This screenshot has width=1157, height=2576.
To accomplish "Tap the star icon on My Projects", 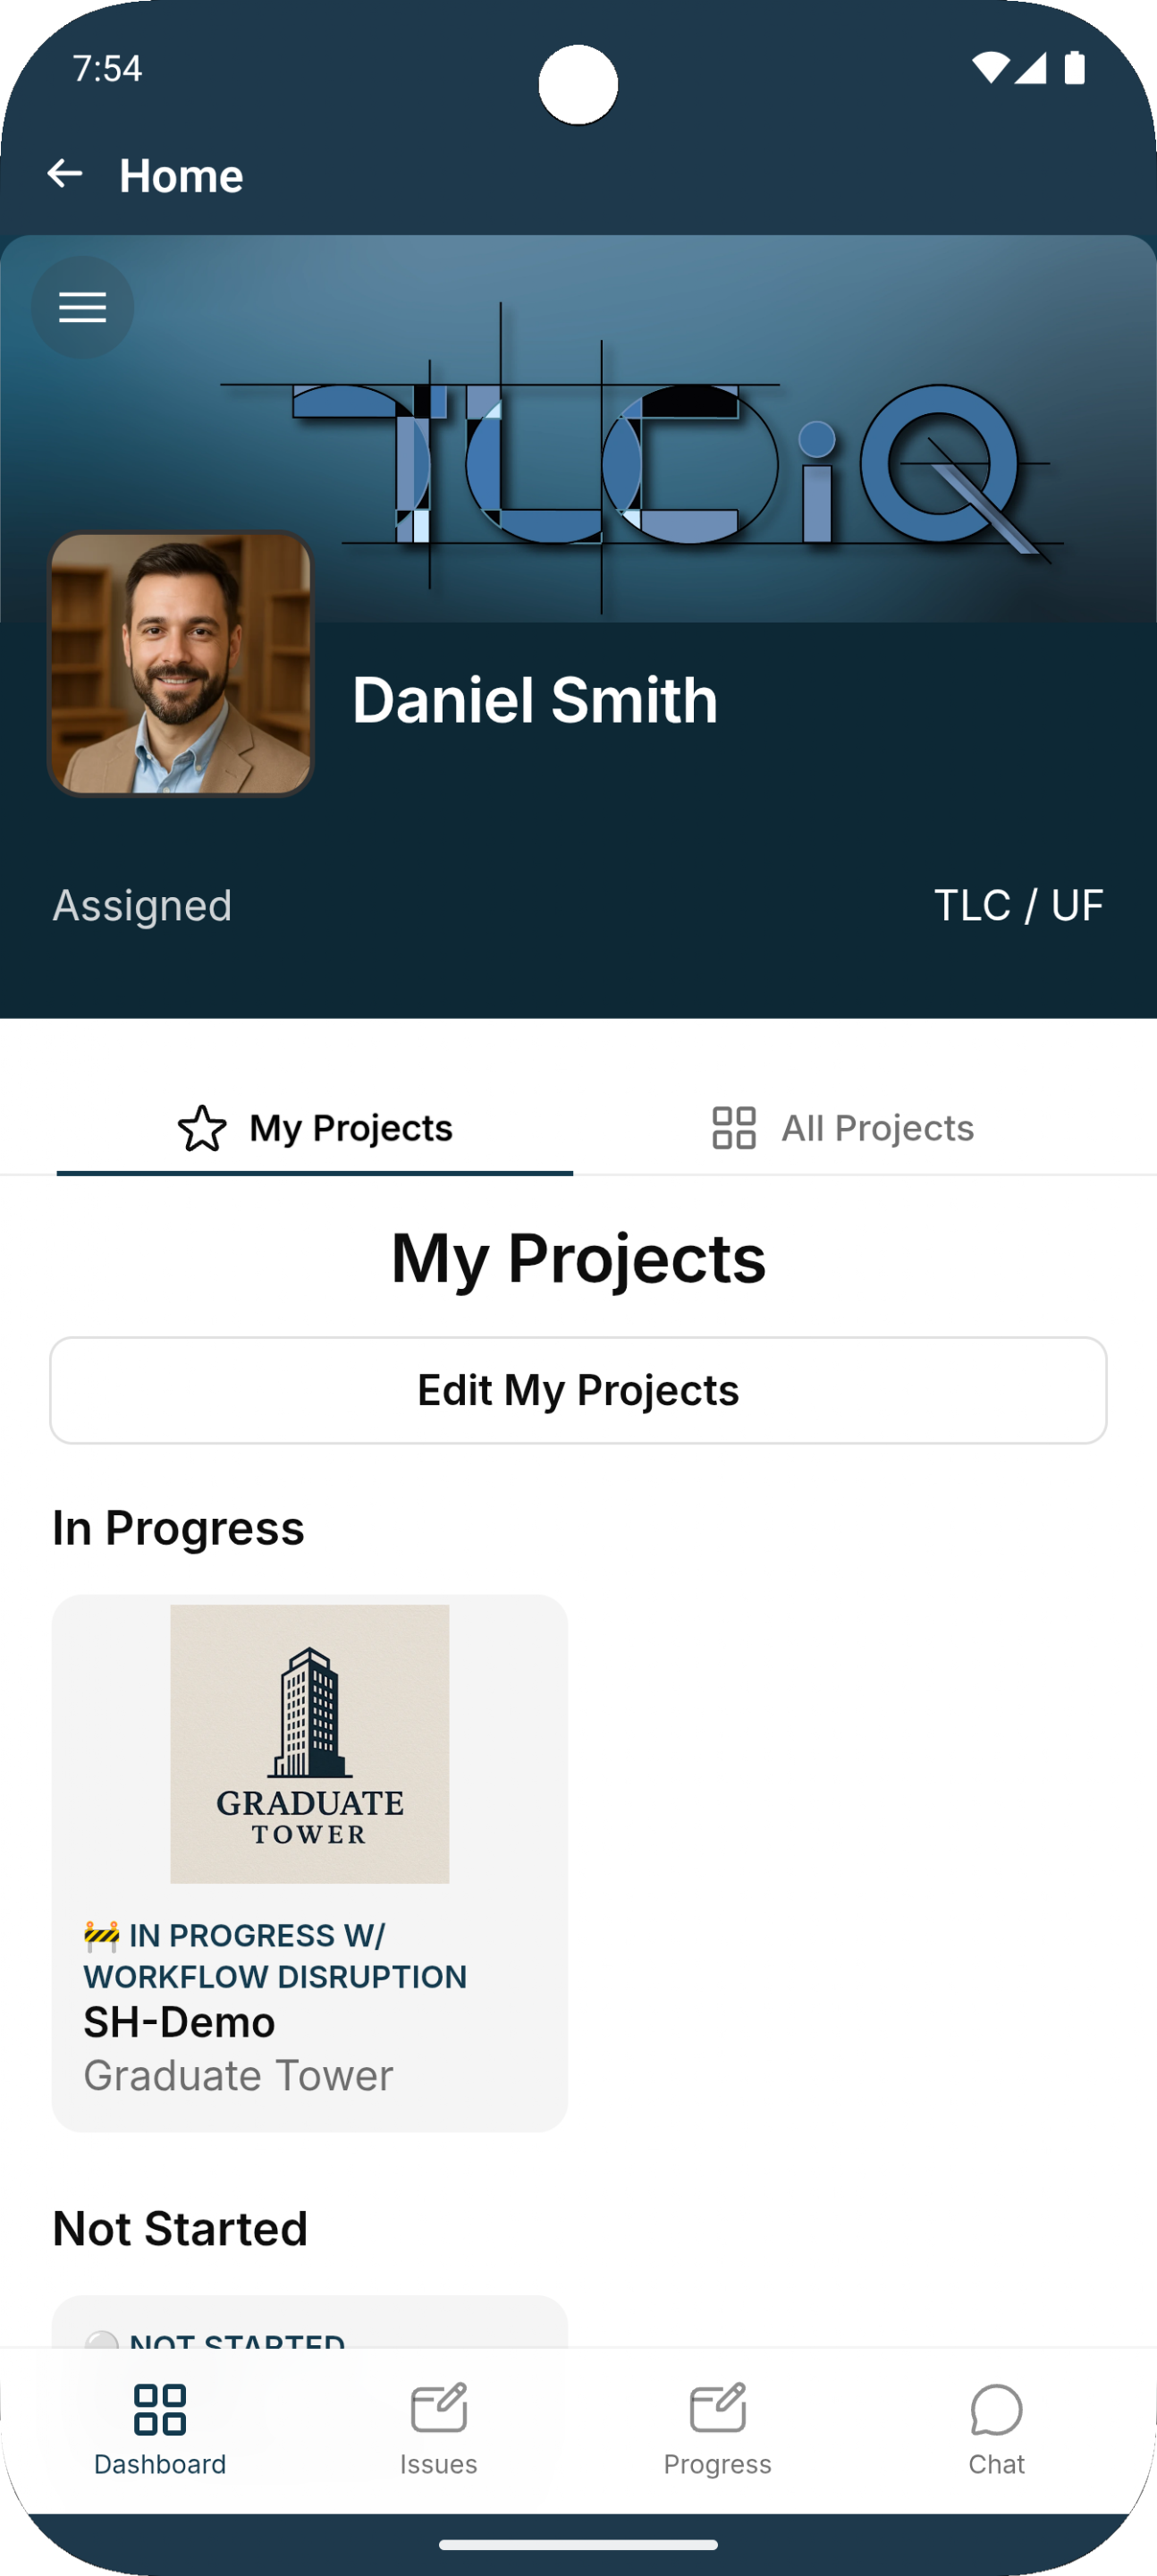I will coord(202,1128).
